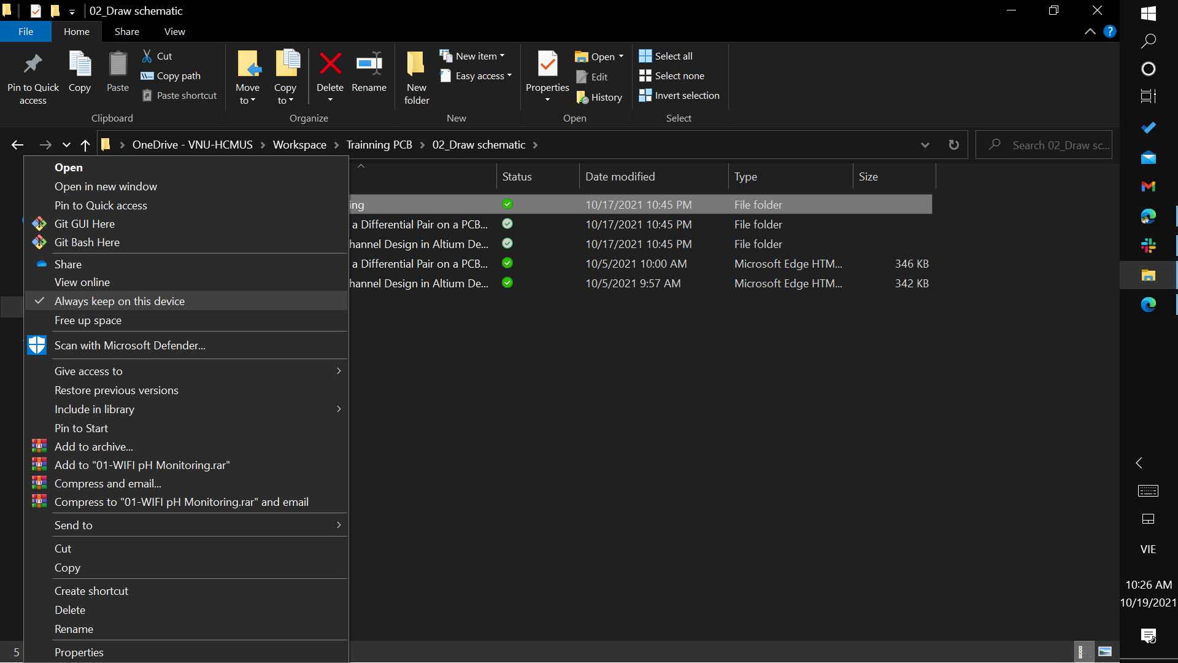Open Slack from the taskbar
The height and width of the screenshot is (663, 1178).
click(x=1148, y=246)
